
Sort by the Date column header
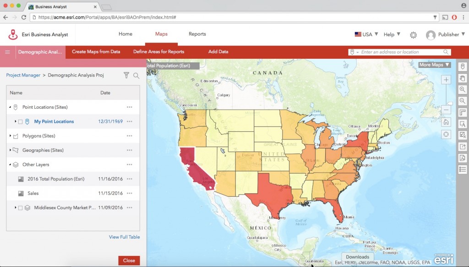pyautogui.click(x=105, y=93)
